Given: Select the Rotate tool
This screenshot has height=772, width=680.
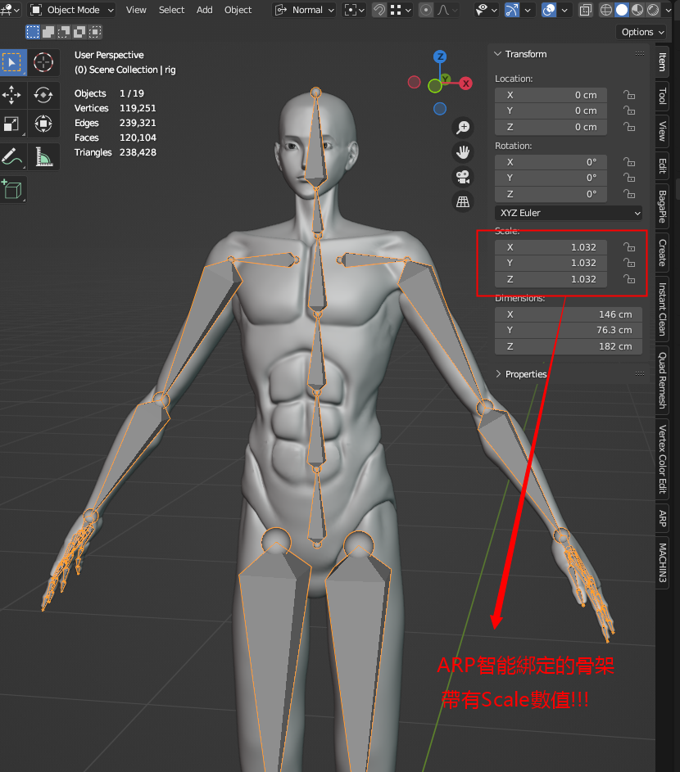Looking at the screenshot, I should click(x=43, y=94).
